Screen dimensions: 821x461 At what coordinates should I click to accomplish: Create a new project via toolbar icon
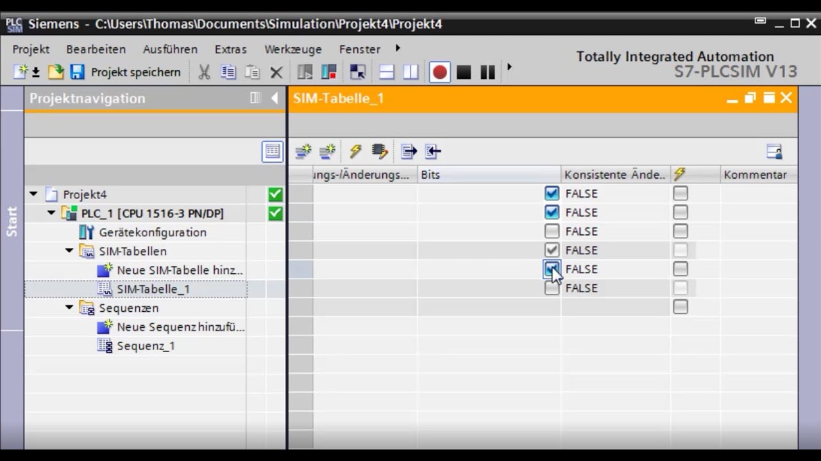[x=21, y=72]
